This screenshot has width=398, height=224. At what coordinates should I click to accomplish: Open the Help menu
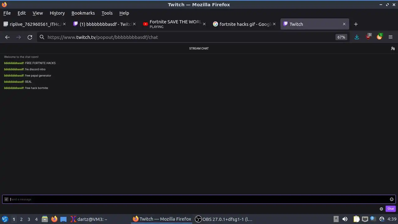coord(124,13)
